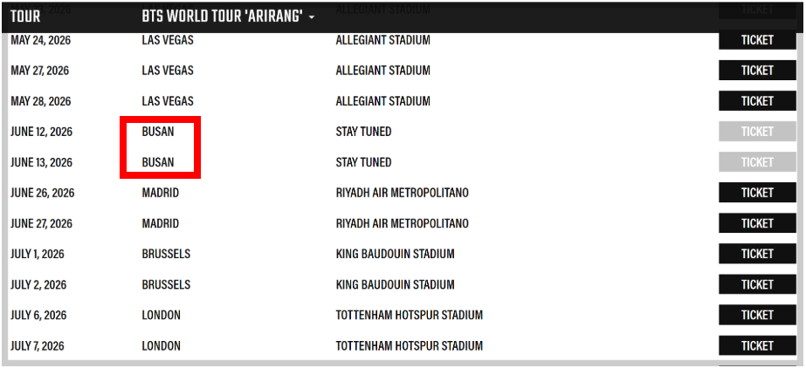This screenshot has width=806, height=368.
Task: Select the TOUR header label
Action: pos(25,17)
